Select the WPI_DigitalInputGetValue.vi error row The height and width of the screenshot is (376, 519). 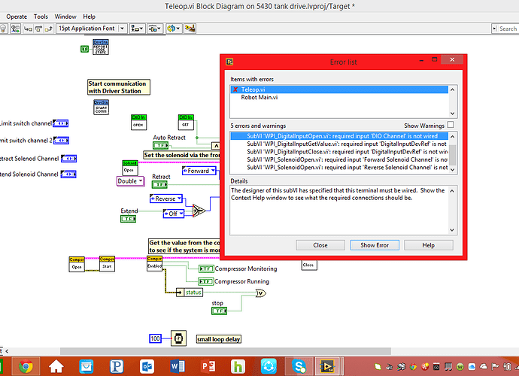coord(339,144)
